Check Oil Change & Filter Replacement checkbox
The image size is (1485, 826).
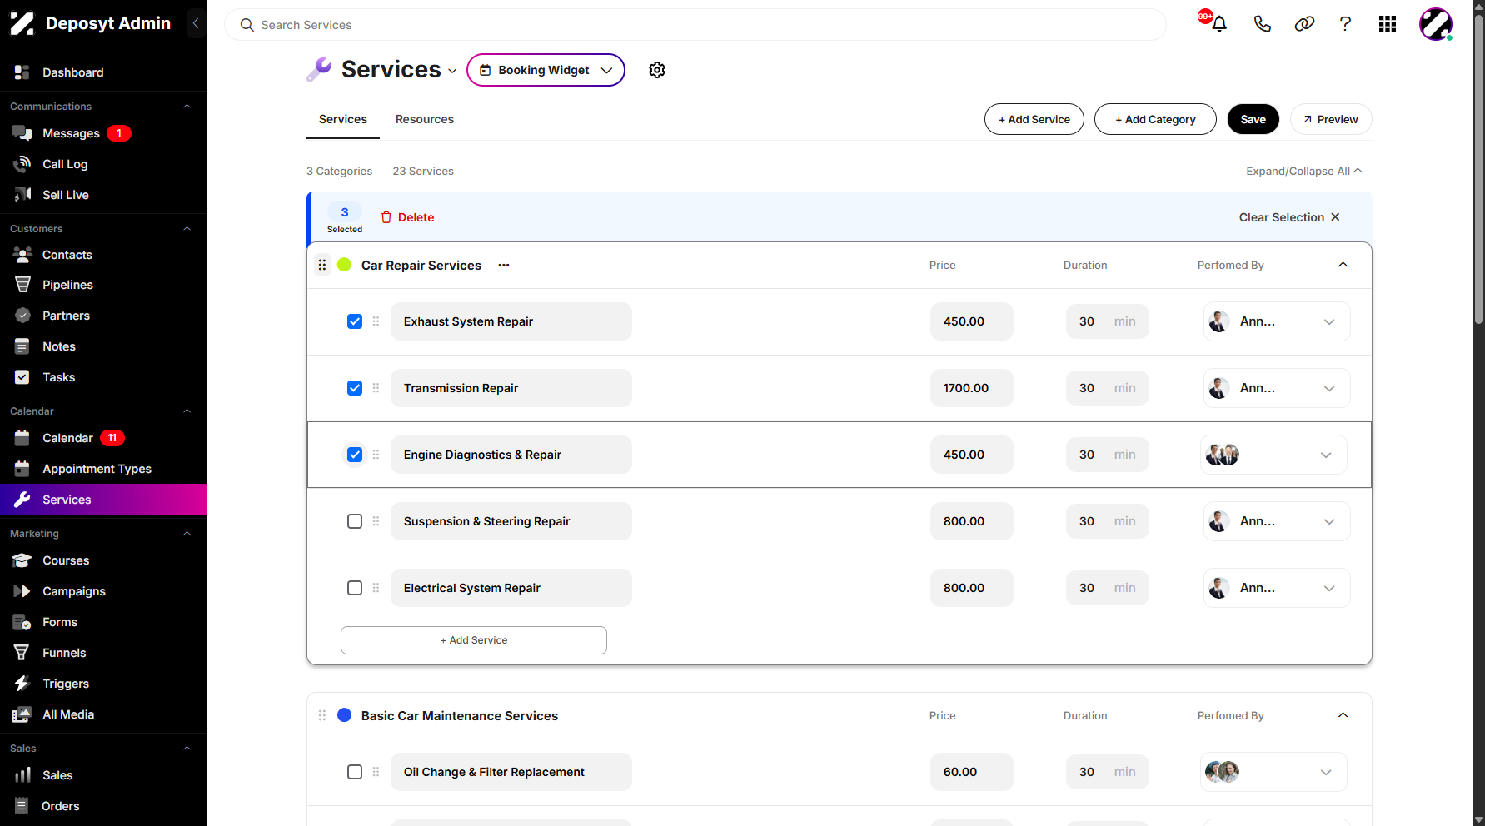(355, 772)
